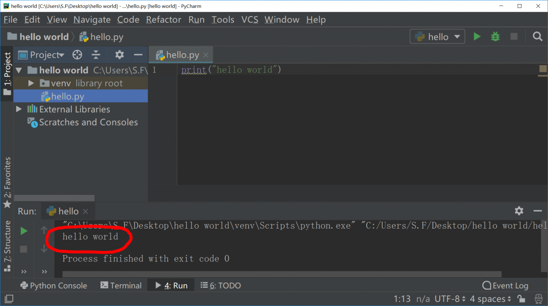Screen dimensions: 548x306
Task: Open Search Everywhere magnifier icon
Action: pos(537,36)
